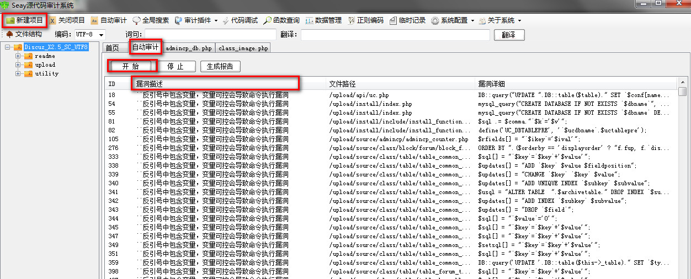Click the 关闭项目 close project icon

point(53,20)
